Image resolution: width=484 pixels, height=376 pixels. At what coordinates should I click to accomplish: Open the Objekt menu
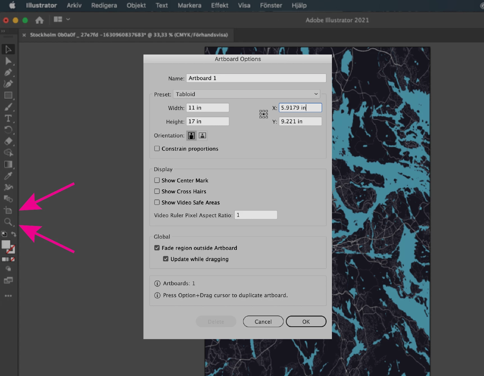(136, 5)
